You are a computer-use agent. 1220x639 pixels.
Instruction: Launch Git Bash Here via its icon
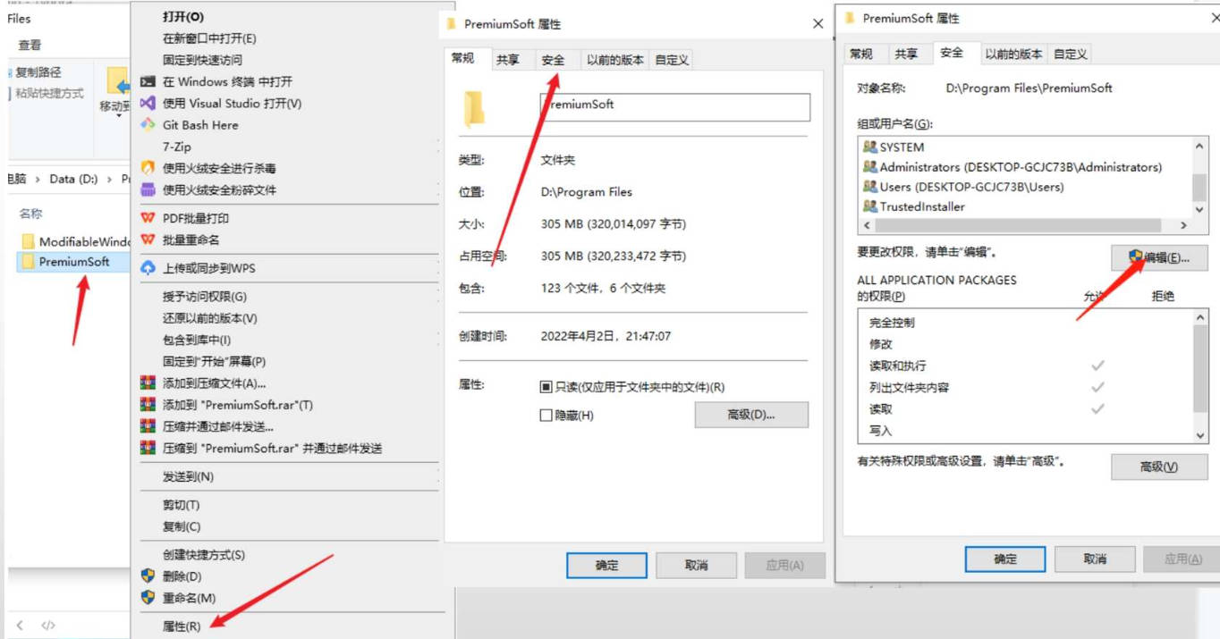click(x=148, y=124)
